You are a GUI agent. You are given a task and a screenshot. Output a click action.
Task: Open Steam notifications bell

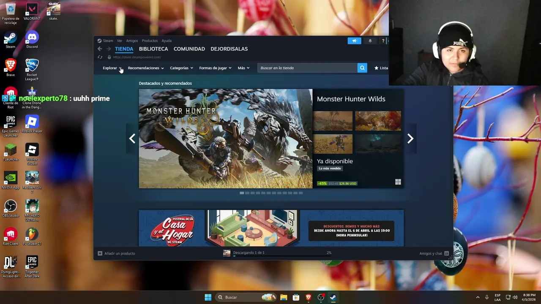tap(370, 41)
